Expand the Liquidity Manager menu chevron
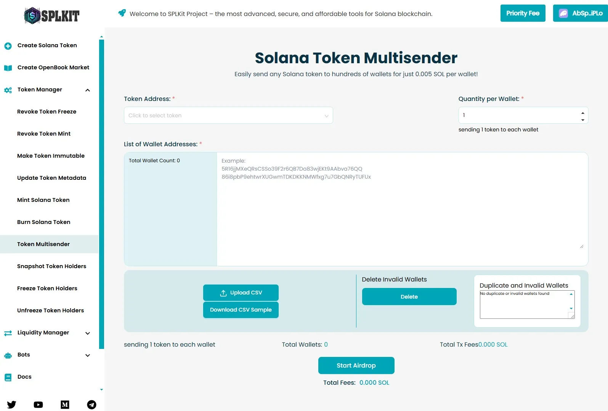Screen dimensions: 608x411 pos(88,333)
